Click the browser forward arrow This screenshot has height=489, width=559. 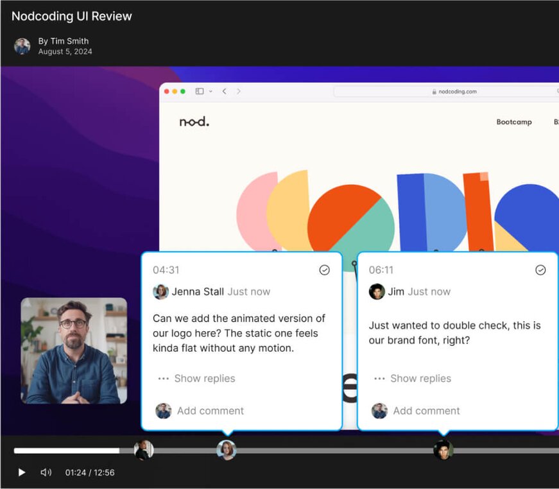click(239, 92)
